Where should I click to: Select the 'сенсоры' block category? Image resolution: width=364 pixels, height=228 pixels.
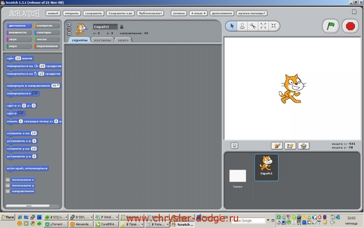pos(47,32)
